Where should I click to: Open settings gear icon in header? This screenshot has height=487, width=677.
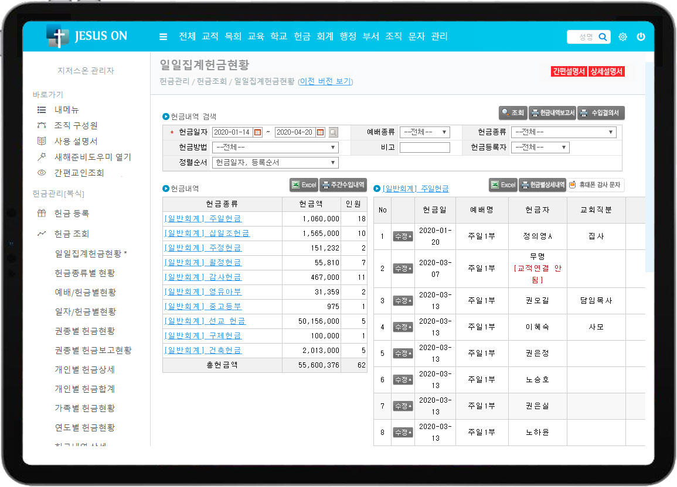(622, 37)
